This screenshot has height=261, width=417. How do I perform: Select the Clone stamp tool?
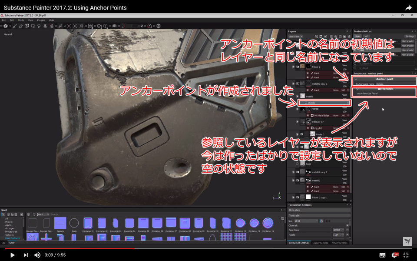45,26
